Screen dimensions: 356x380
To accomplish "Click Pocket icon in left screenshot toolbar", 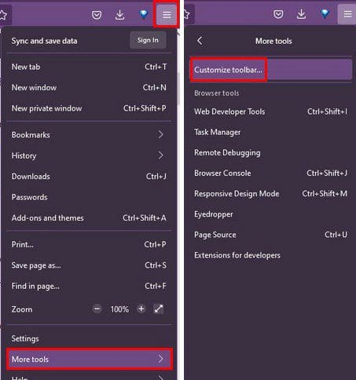I will (97, 15).
